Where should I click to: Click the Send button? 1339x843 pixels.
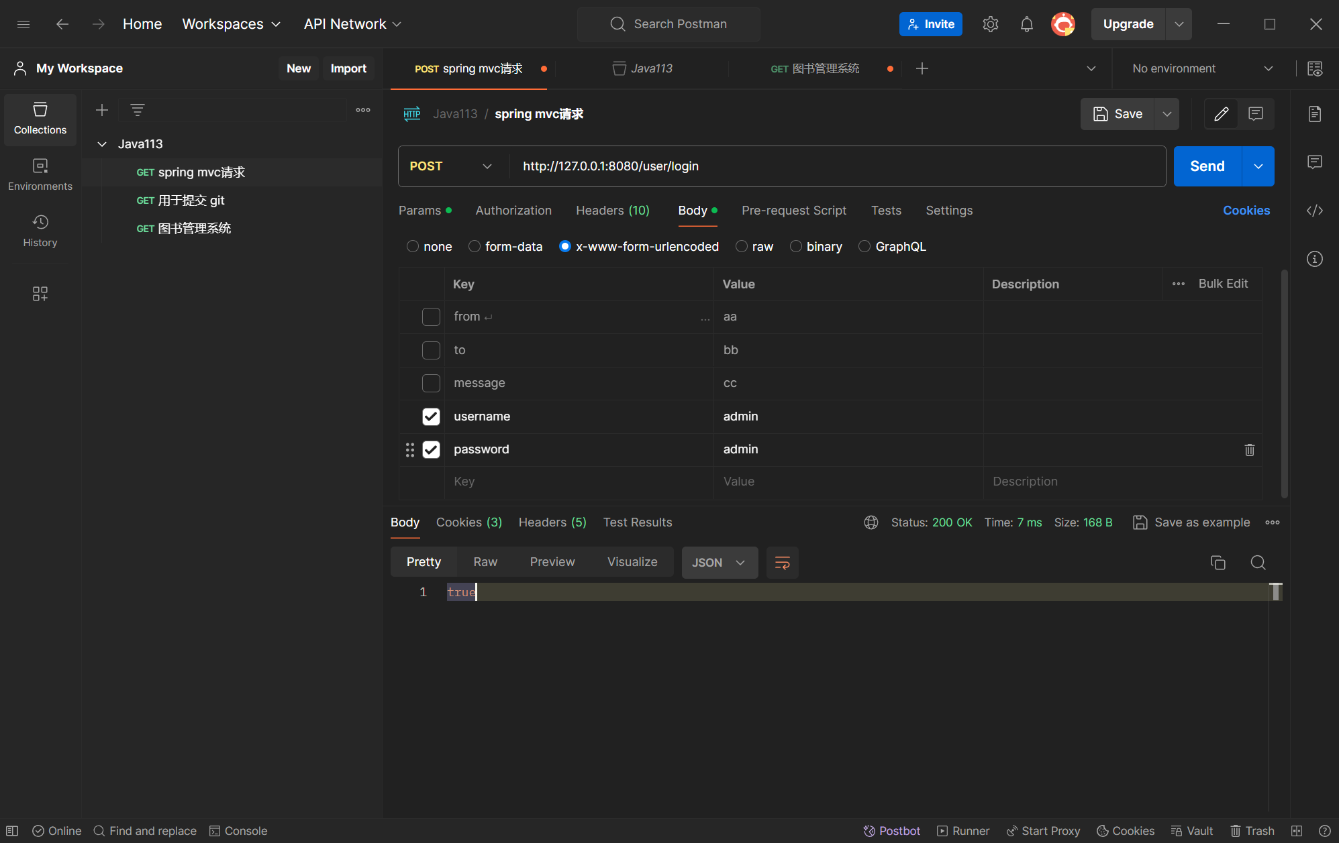point(1207,166)
